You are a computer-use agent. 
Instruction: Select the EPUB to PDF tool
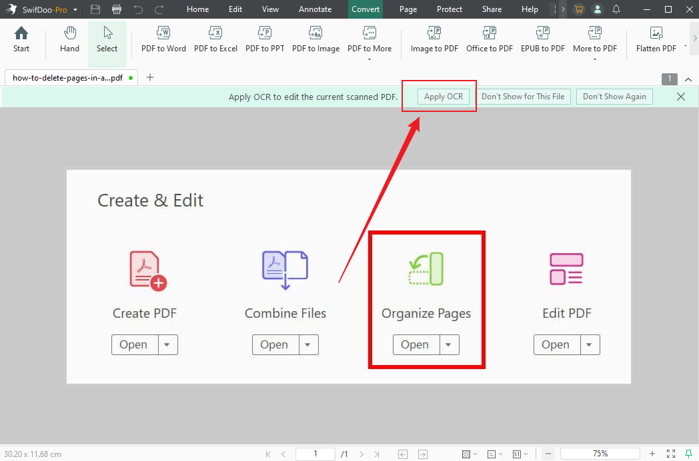[542, 39]
